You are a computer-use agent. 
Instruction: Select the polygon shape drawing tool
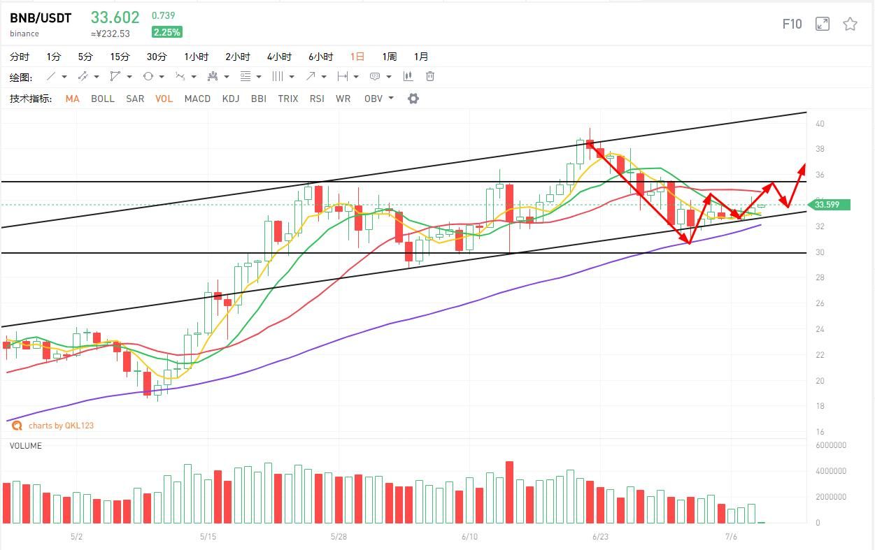pos(115,76)
